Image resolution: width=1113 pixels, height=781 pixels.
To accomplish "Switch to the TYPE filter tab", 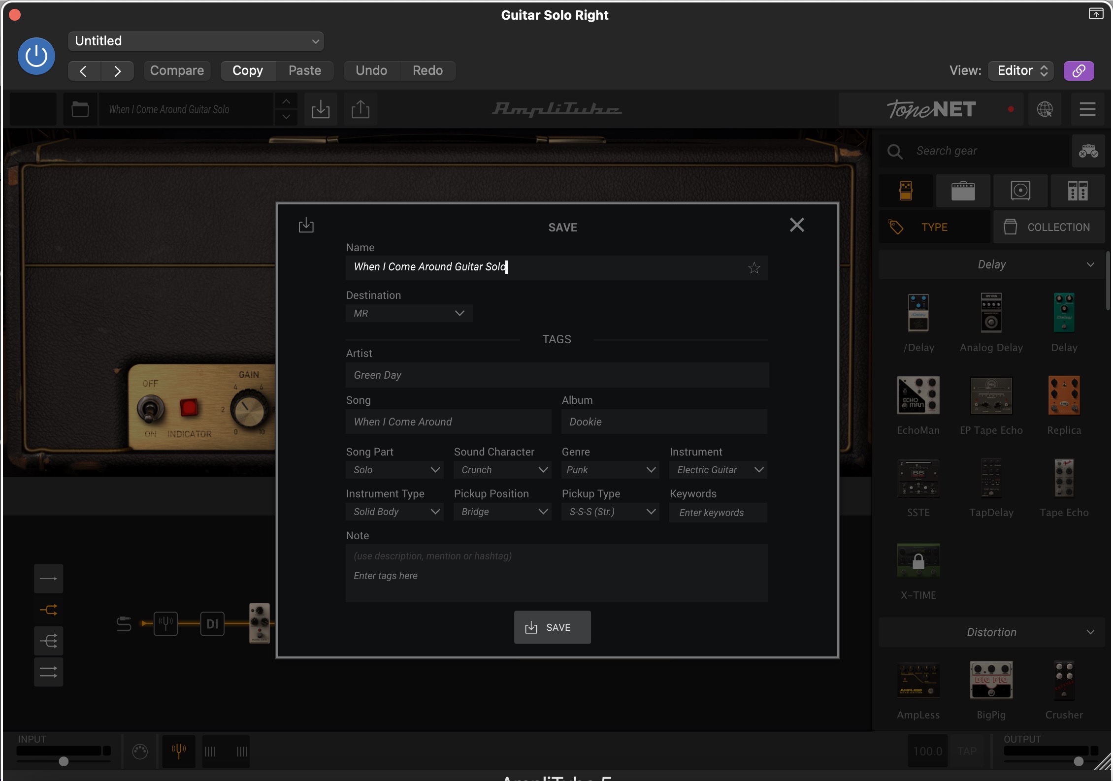I will [935, 227].
